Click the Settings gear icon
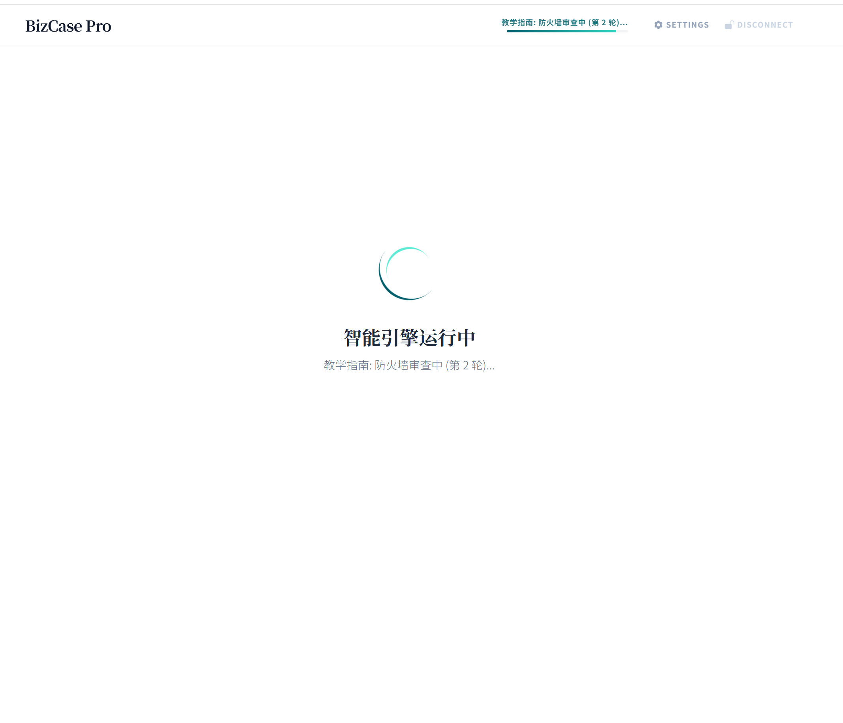This screenshot has height=723, width=843. pyautogui.click(x=658, y=25)
